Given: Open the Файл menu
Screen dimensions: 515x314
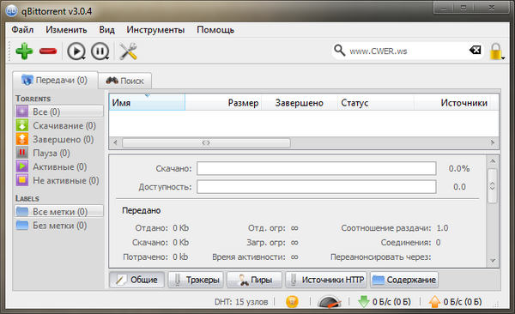Looking at the screenshot, I should [22, 30].
